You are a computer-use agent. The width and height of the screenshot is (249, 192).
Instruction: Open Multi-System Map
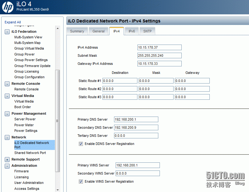pyautogui.click(x=27, y=43)
